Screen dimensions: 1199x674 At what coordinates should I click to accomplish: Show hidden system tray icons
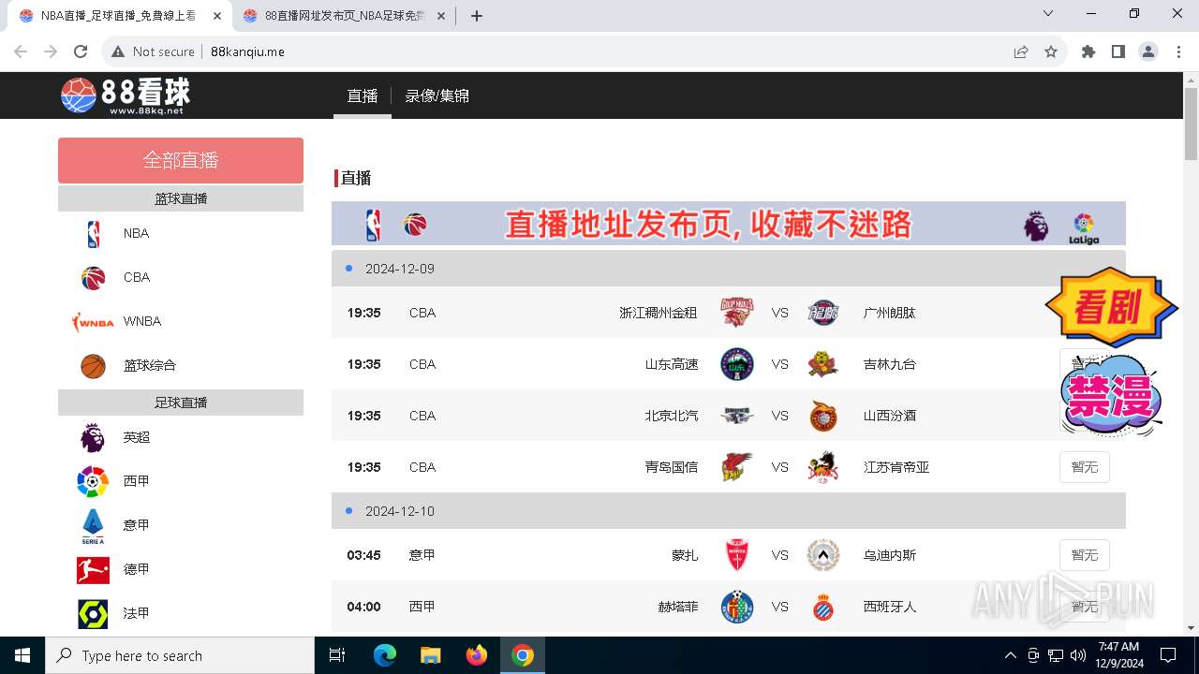[x=1010, y=655]
